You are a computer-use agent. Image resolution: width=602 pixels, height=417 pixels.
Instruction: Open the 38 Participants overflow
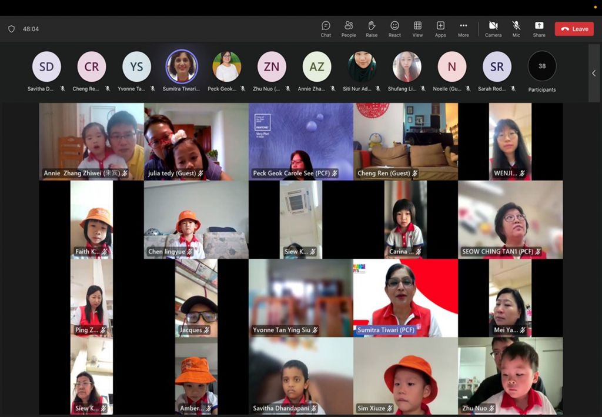click(541, 66)
